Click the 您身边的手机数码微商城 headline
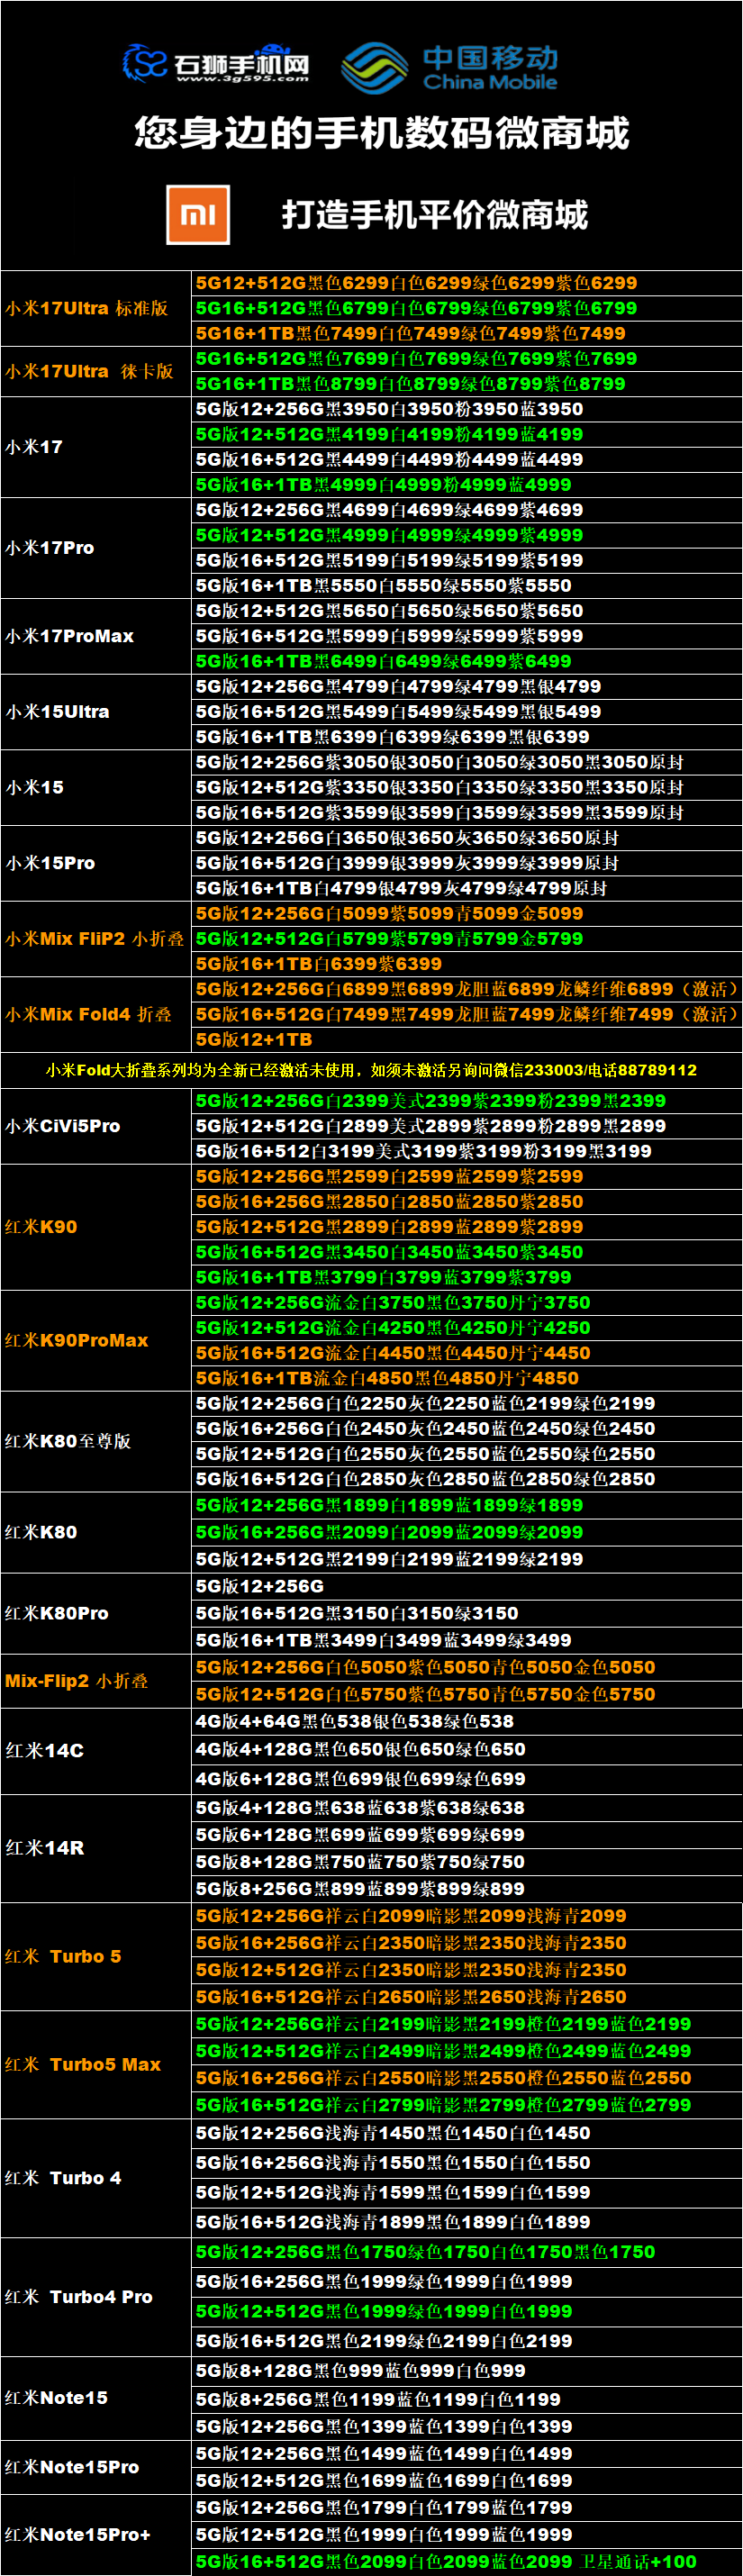This screenshot has width=743, height=2576. (382, 133)
